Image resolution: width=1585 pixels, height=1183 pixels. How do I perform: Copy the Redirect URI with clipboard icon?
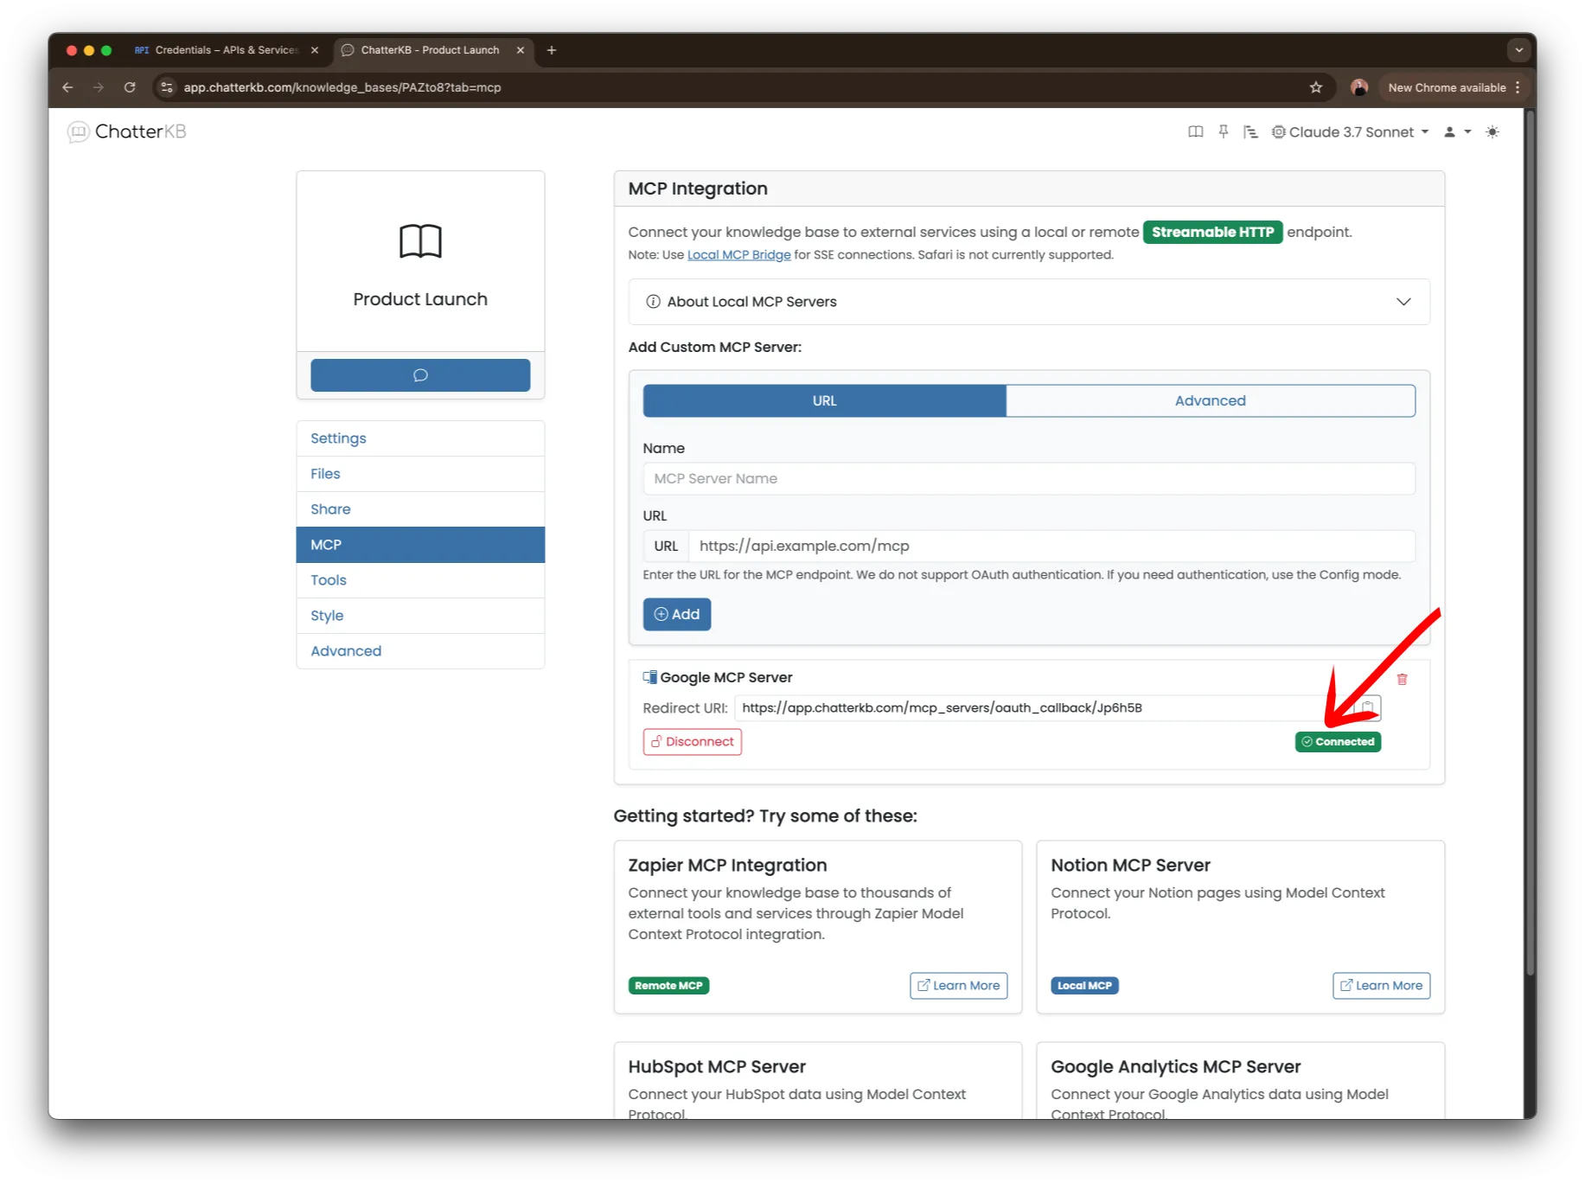[1368, 708]
